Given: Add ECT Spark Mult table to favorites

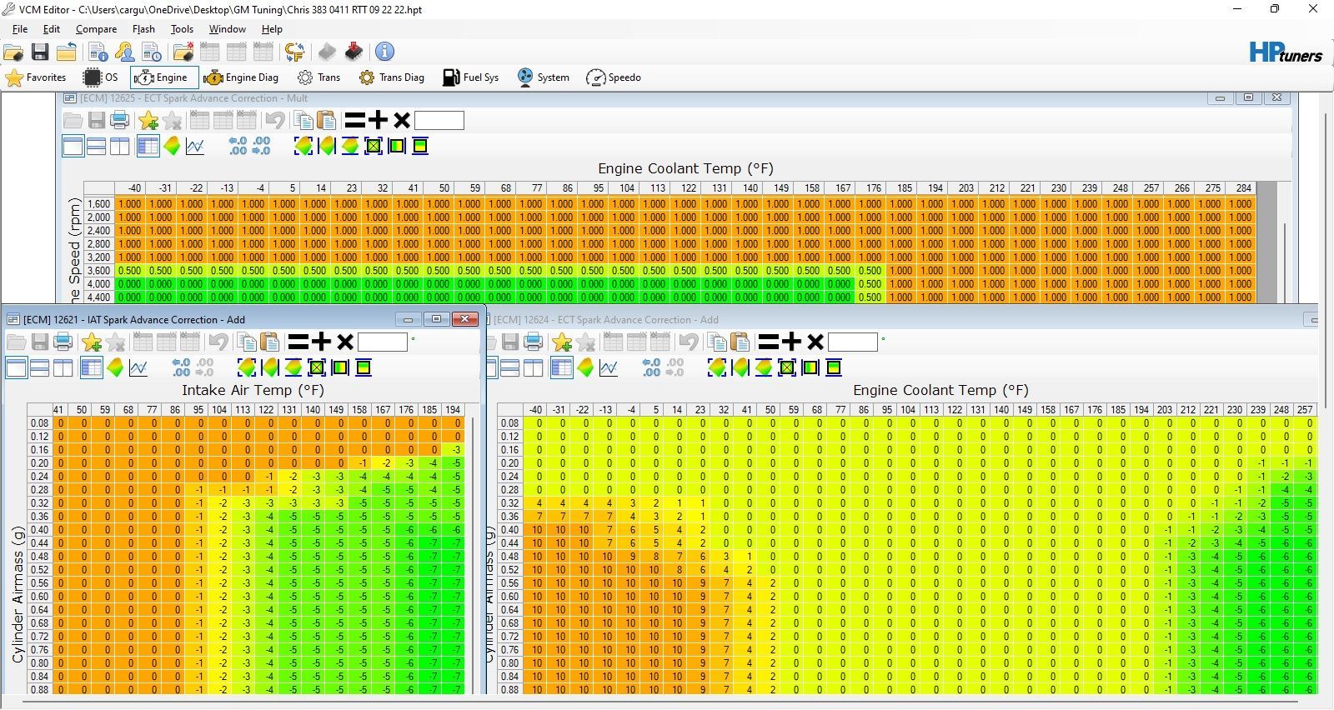Looking at the screenshot, I should (x=149, y=121).
